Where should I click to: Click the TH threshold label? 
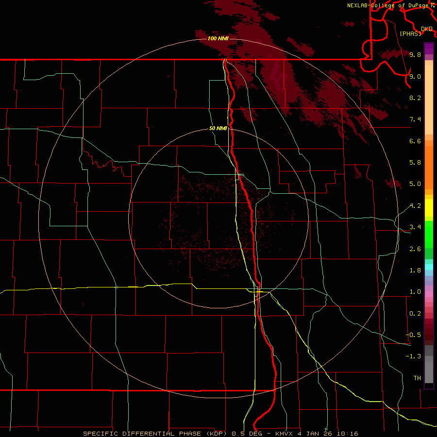pyautogui.click(x=417, y=378)
